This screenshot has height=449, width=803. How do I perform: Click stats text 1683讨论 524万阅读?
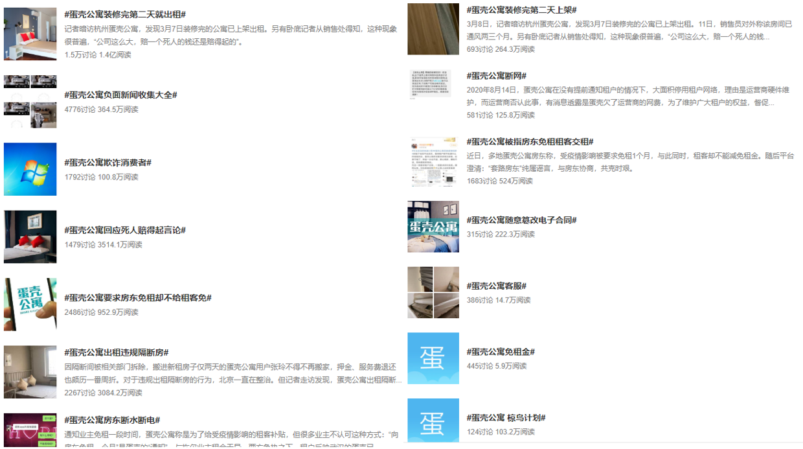pos(500,181)
